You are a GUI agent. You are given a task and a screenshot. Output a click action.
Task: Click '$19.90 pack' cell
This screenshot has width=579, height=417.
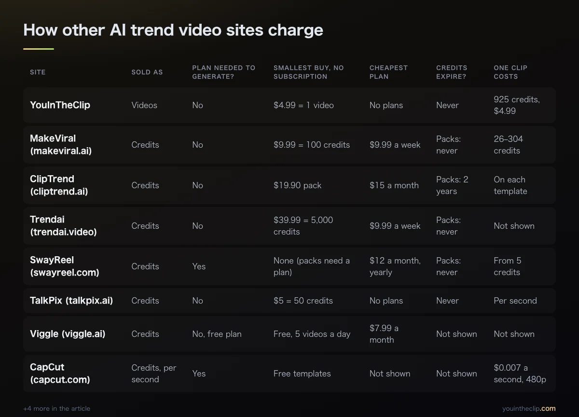tap(297, 185)
